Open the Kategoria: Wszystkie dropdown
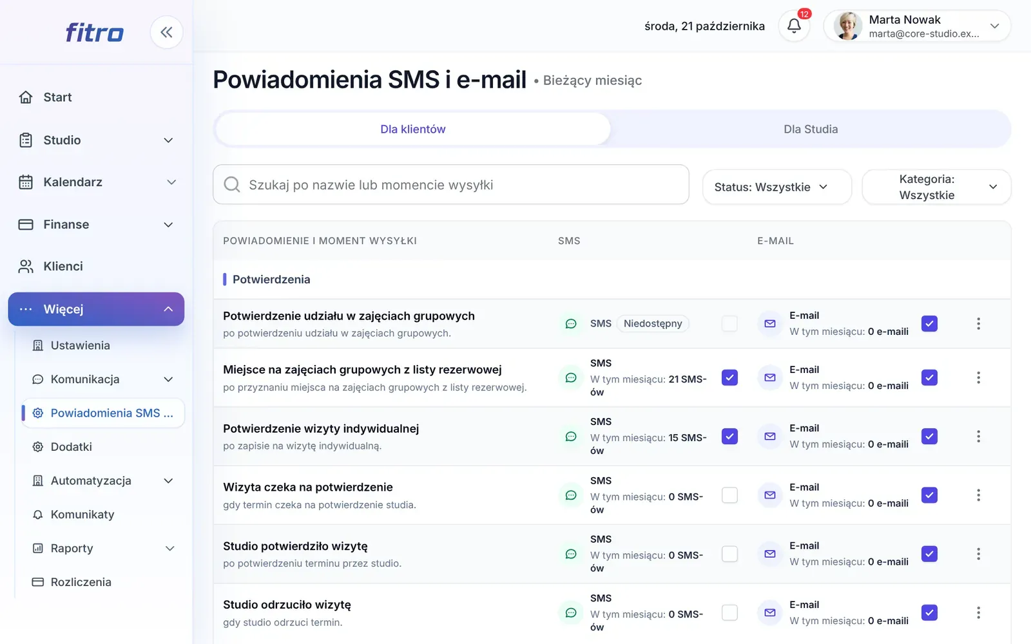 pyautogui.click(x=936, y=187)
